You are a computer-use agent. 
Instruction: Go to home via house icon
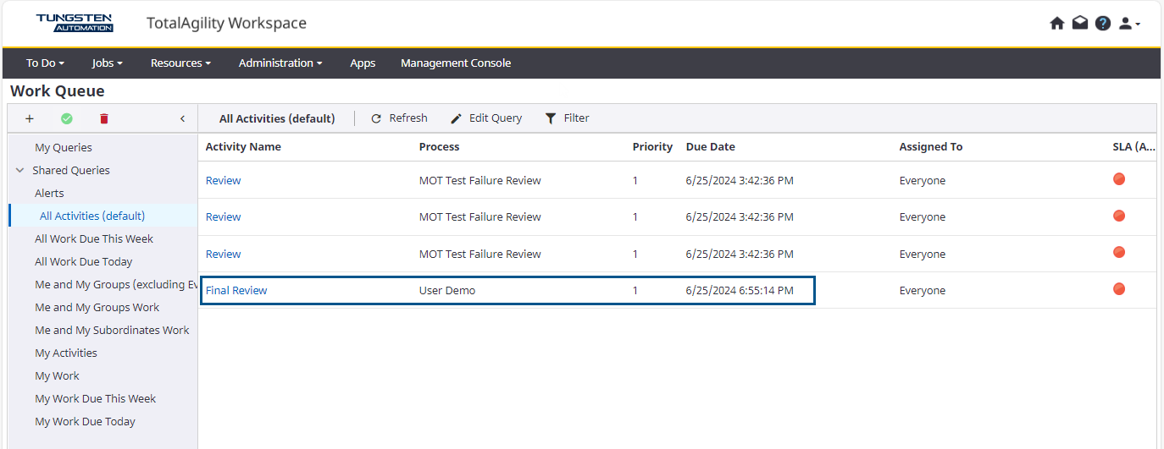coord(1056,24)
